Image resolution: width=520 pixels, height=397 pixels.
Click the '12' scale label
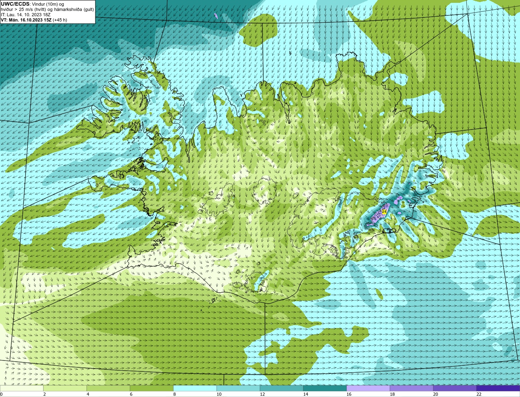pyautogui.click(x=262, y=394)
